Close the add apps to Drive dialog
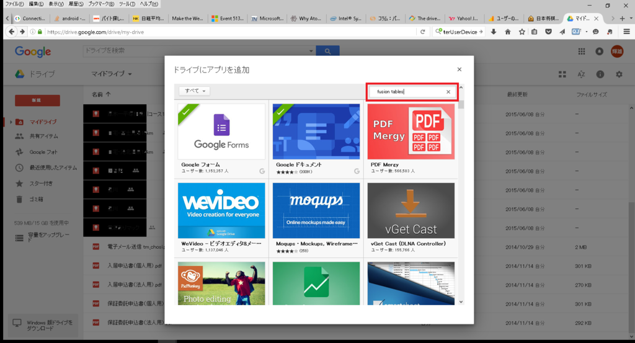This screenshot has height=343, width=635. pos(460,69)
